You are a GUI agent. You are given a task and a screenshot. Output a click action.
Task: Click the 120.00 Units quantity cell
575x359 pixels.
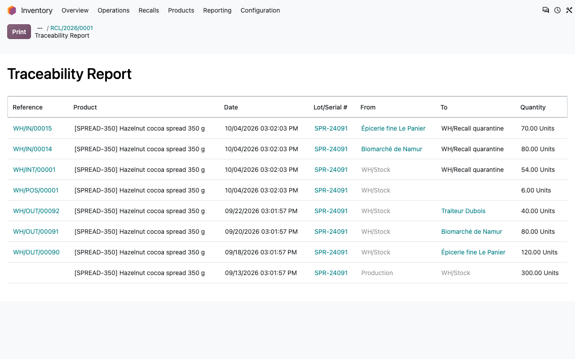tap(540, 252)
